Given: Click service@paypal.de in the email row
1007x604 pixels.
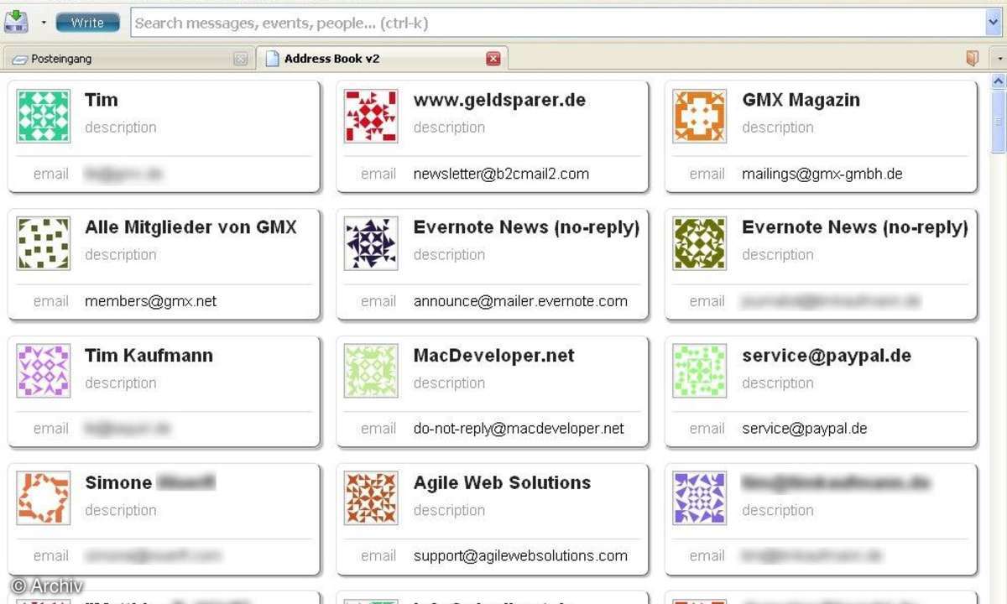Looking at the screenshot, I should point(805,428).
